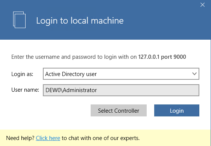Click the blue Login button
211x146 pixels.
pyautogui.click(x=177, y=110)
